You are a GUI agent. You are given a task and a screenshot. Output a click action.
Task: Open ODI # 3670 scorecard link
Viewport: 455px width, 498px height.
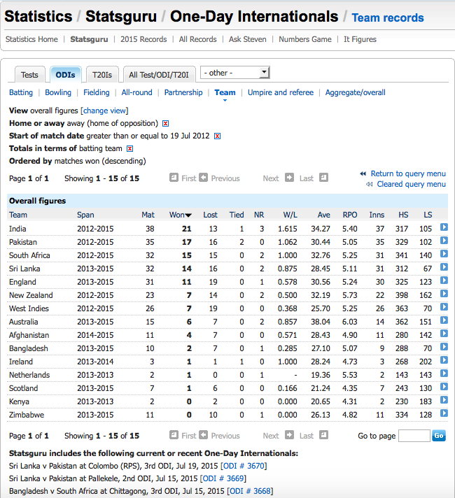point(244,466)
